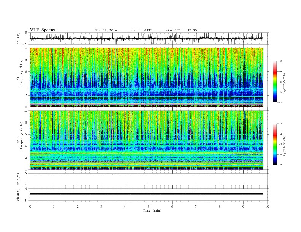This screenshot has height=232, width=301.
Task: Click the "7" tick on the time axis
Action: 196,207
